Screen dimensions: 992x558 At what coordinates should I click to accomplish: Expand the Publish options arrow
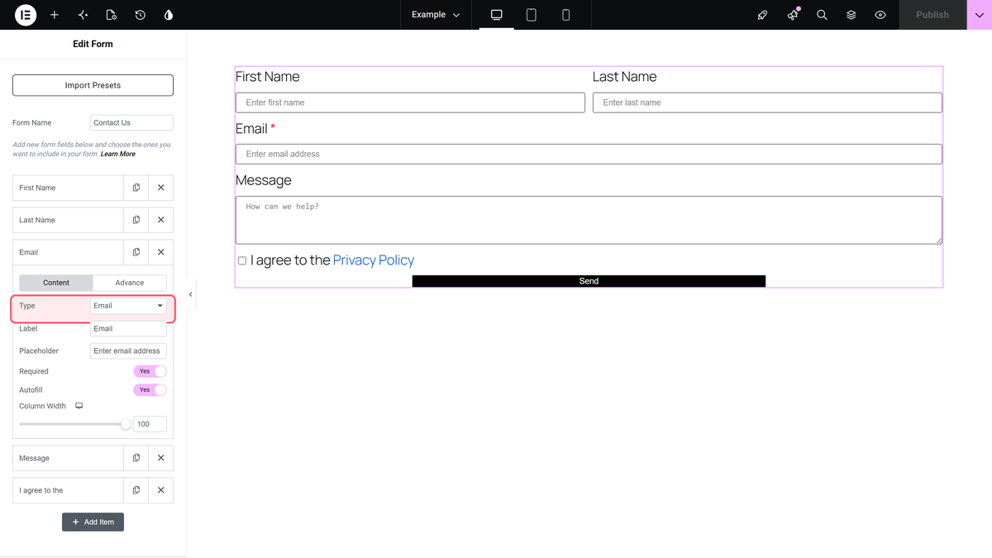pyautogui.click(x=980, y=15)
